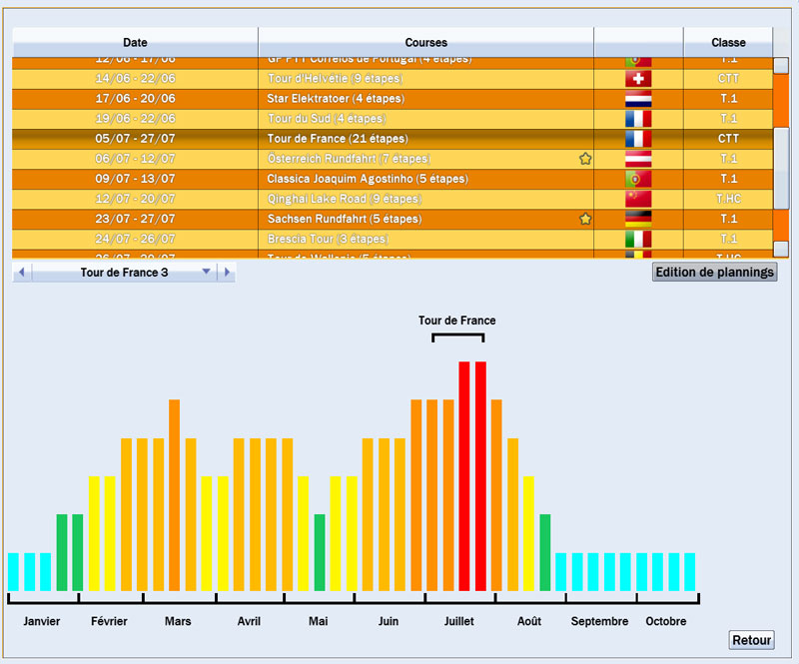Click the French flag in Tour de France row
The image size is (799, 664).
(638, 139)
